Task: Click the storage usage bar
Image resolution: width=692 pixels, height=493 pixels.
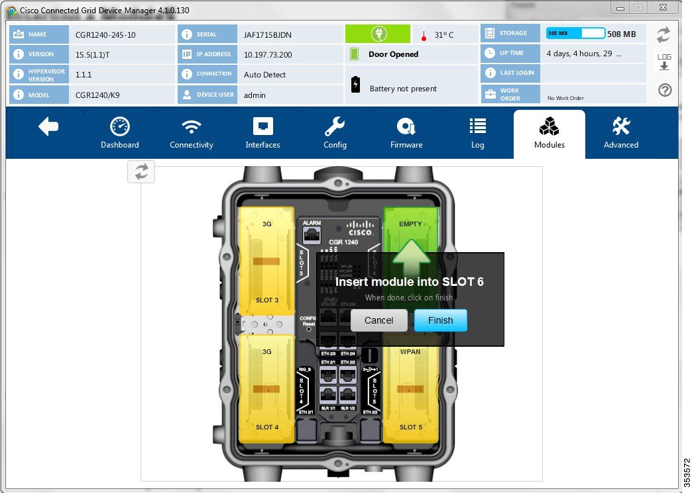Action: click(x=575, y=34)
